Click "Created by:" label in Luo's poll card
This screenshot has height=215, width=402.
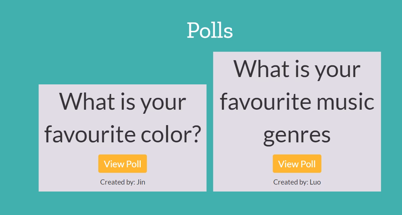pyautogui.click(x=291, y=182)
